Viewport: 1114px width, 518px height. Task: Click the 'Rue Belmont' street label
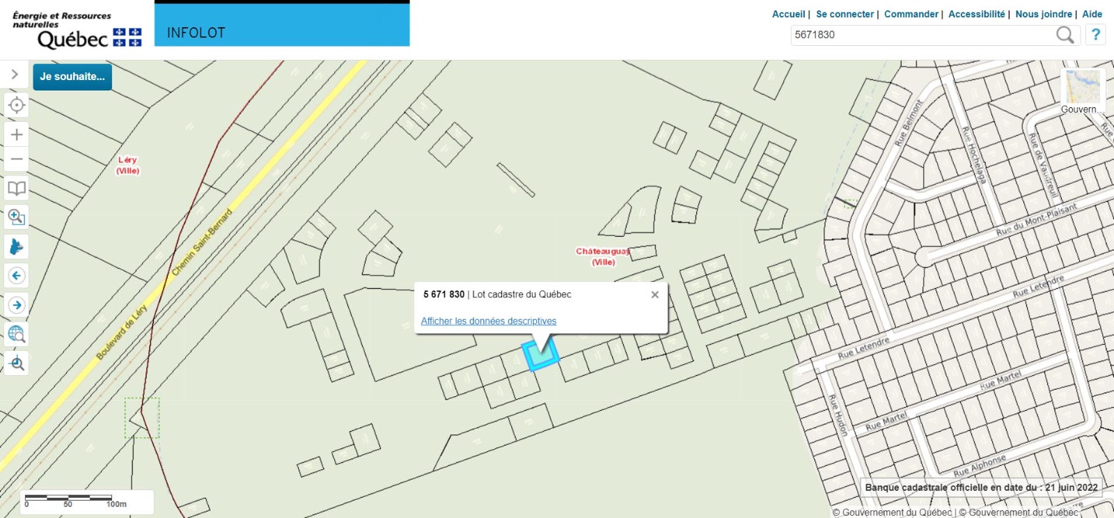pyautogui.click(x=909, y=123)
